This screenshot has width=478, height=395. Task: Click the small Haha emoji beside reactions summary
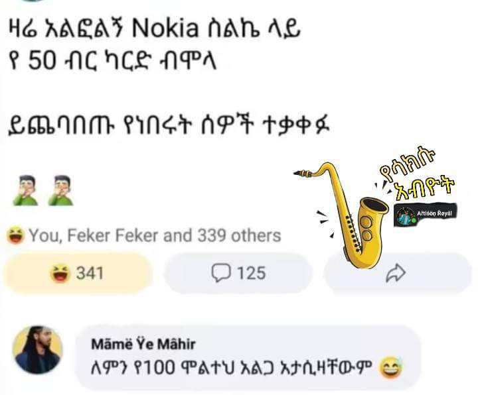point(16,235)
